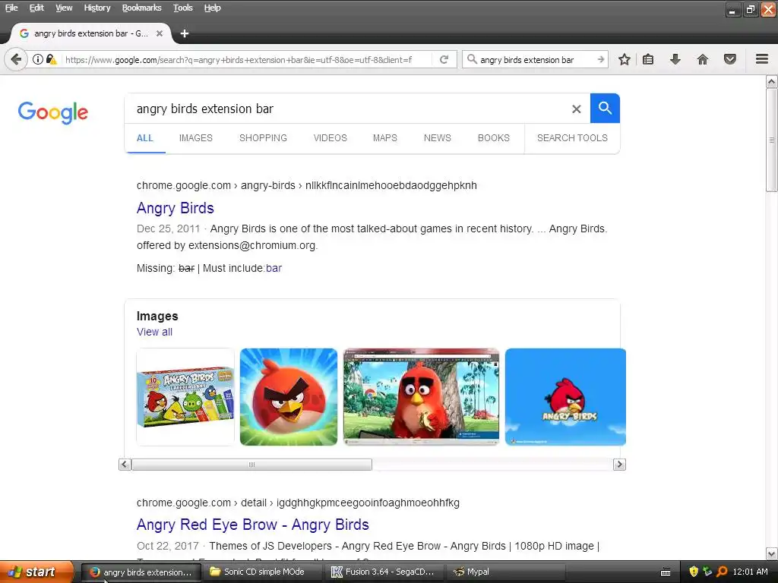Switch to SHOPPING results tab
Image resolution: width=778 pixels, height=583 pixels.
coord(263,138)
